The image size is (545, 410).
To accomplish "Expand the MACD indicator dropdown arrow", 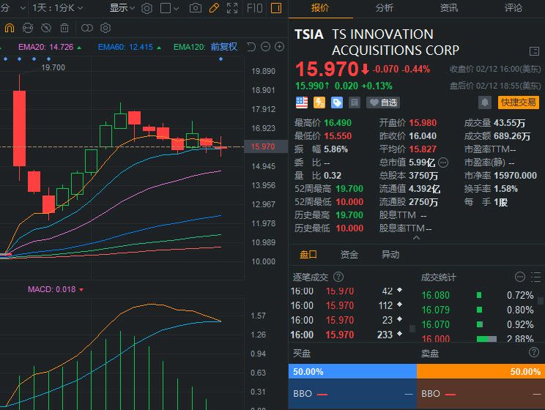I will coord(81,290).
